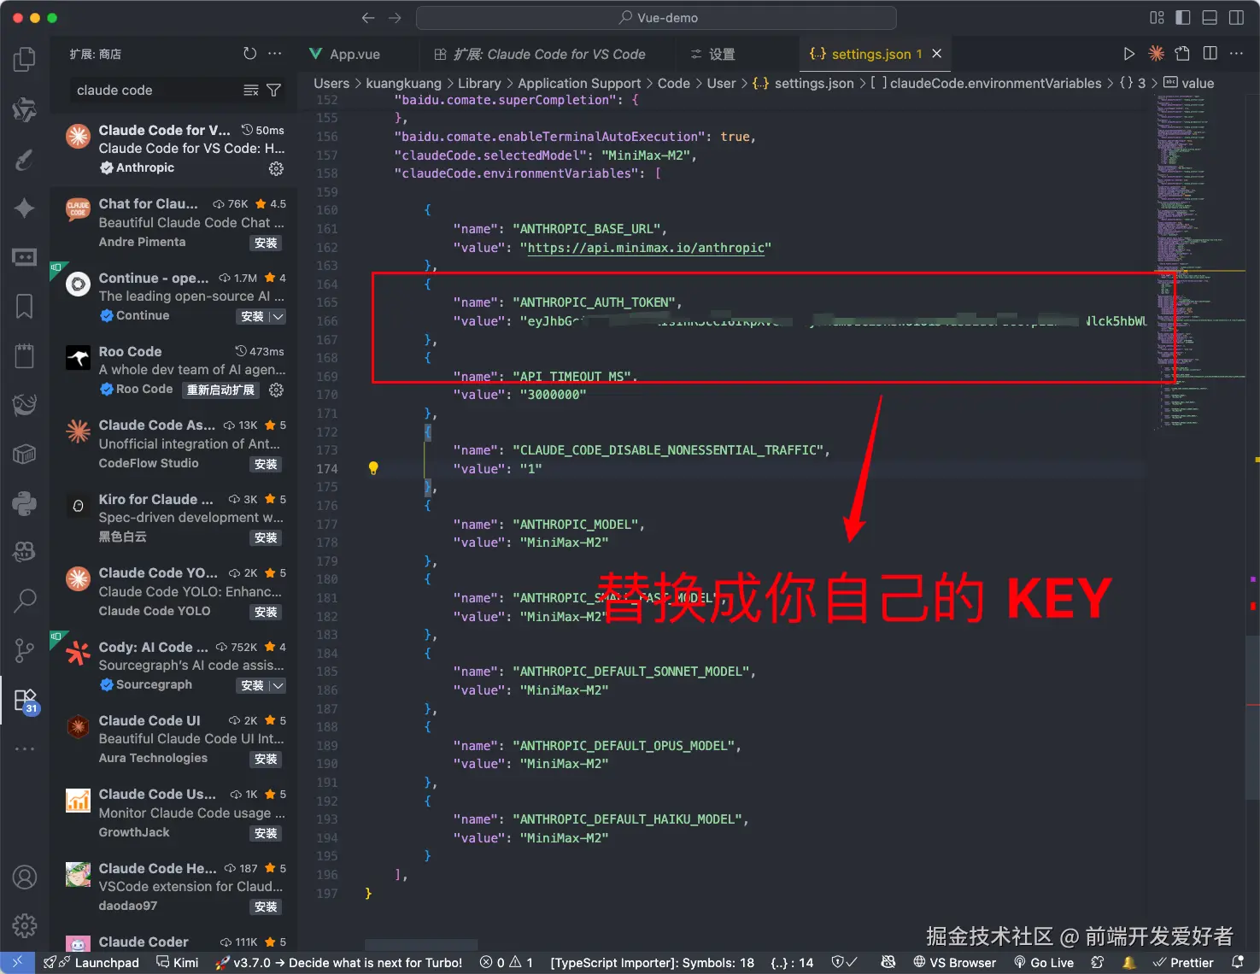Toggle Go Live server in status bar
The width and height of the screenshot is (1260, 974).
tap(1044, 963)
